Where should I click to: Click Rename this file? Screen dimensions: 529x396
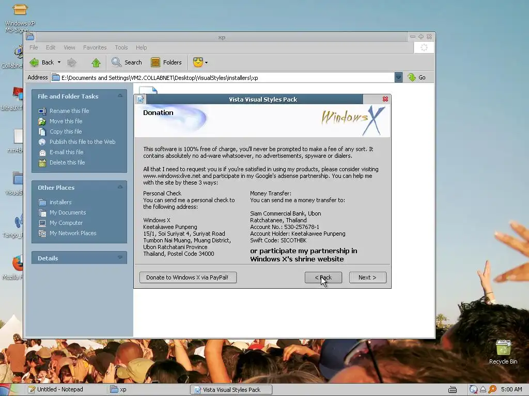[x=69, y=111]
